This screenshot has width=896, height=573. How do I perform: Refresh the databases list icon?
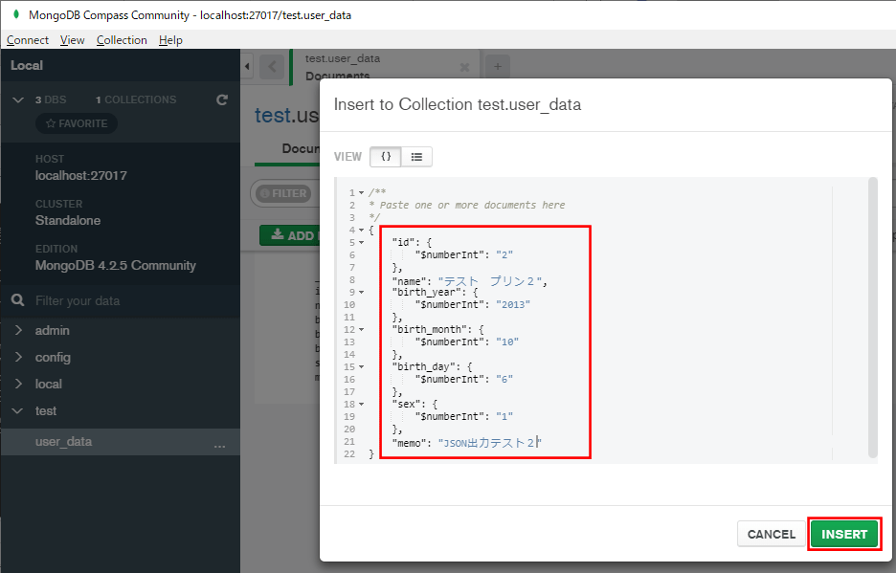221,99
